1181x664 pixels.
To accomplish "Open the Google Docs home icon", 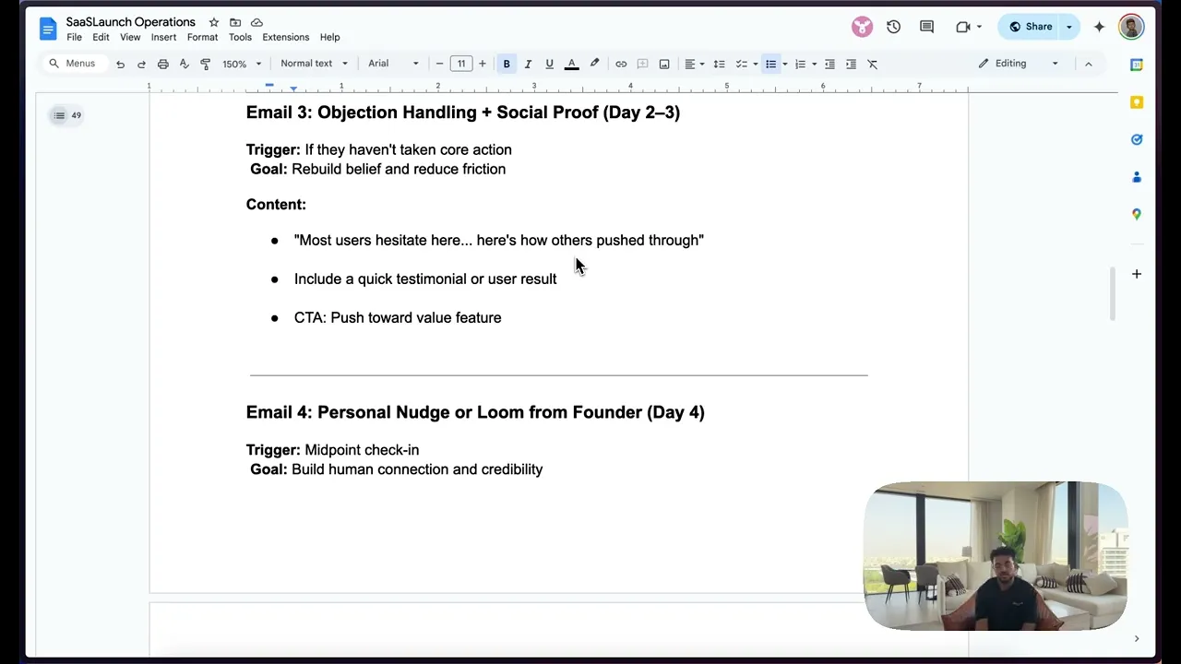I will [48, 29].
